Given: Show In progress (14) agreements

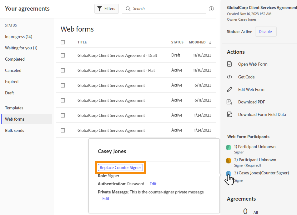Looking at the screenshot, I should tap(18, 37).
